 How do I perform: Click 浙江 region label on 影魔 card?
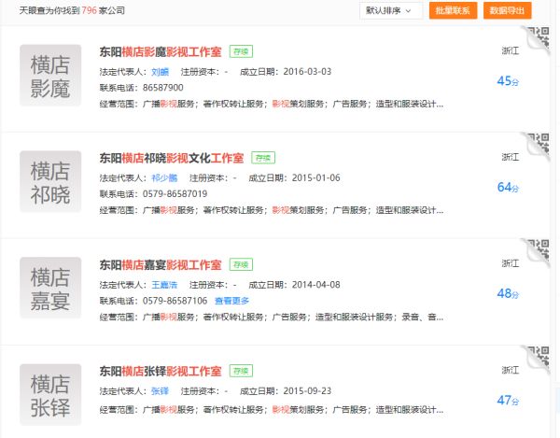511,50
